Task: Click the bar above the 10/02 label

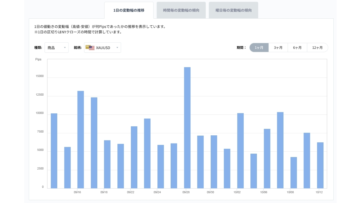Action: coord(240,151)
